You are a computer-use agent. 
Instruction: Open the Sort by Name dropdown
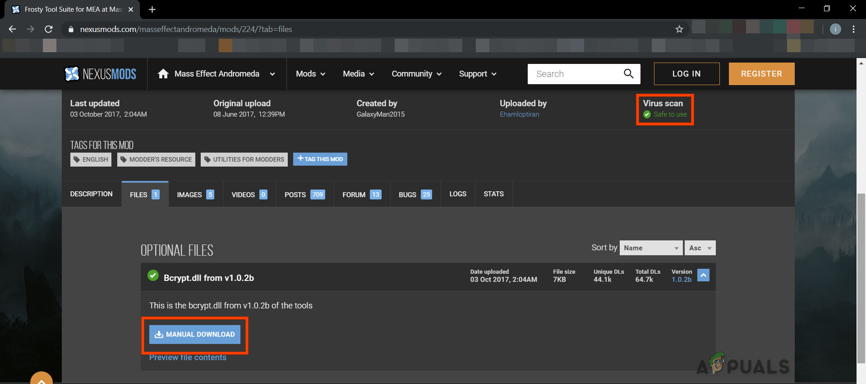(651, 248)
